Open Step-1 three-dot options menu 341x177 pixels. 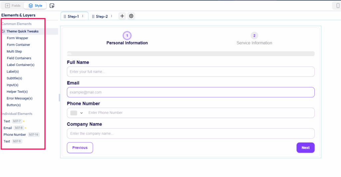(83, 16)
